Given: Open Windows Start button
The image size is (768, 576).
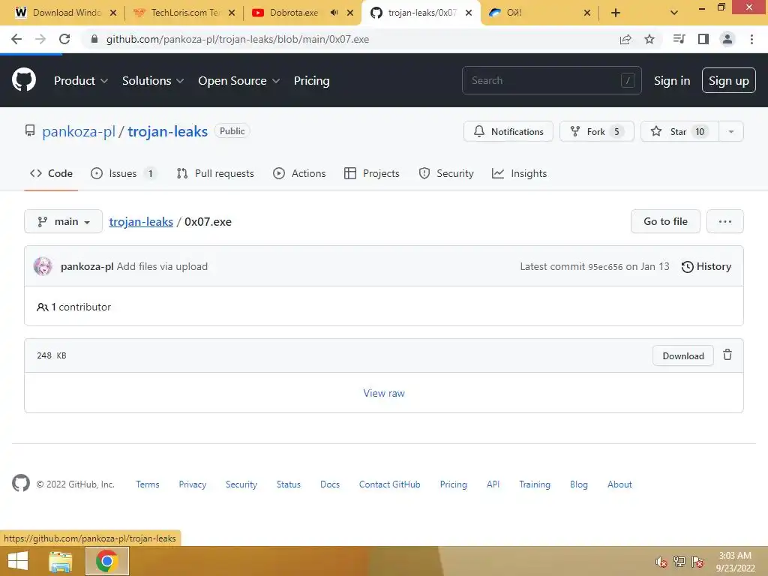Looking at the screenshot, I should tap(18, 561).
